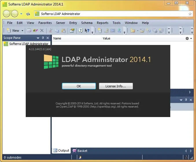The height and width of the screenshot is (162, 196).
Task: Click the Refresh arrows icon
Action: click(x=28, y=14)
